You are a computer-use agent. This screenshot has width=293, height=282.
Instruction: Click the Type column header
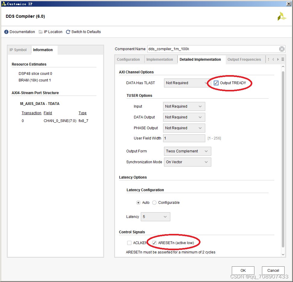pos(83,113)
